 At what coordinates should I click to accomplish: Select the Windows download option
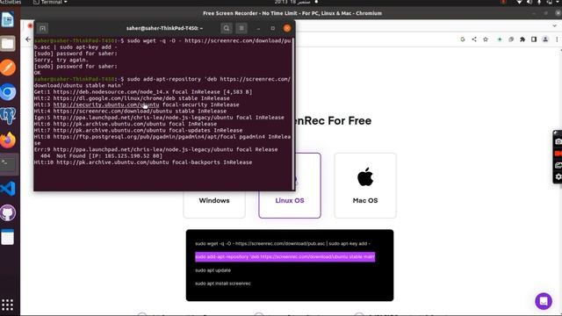pos(214,201)
